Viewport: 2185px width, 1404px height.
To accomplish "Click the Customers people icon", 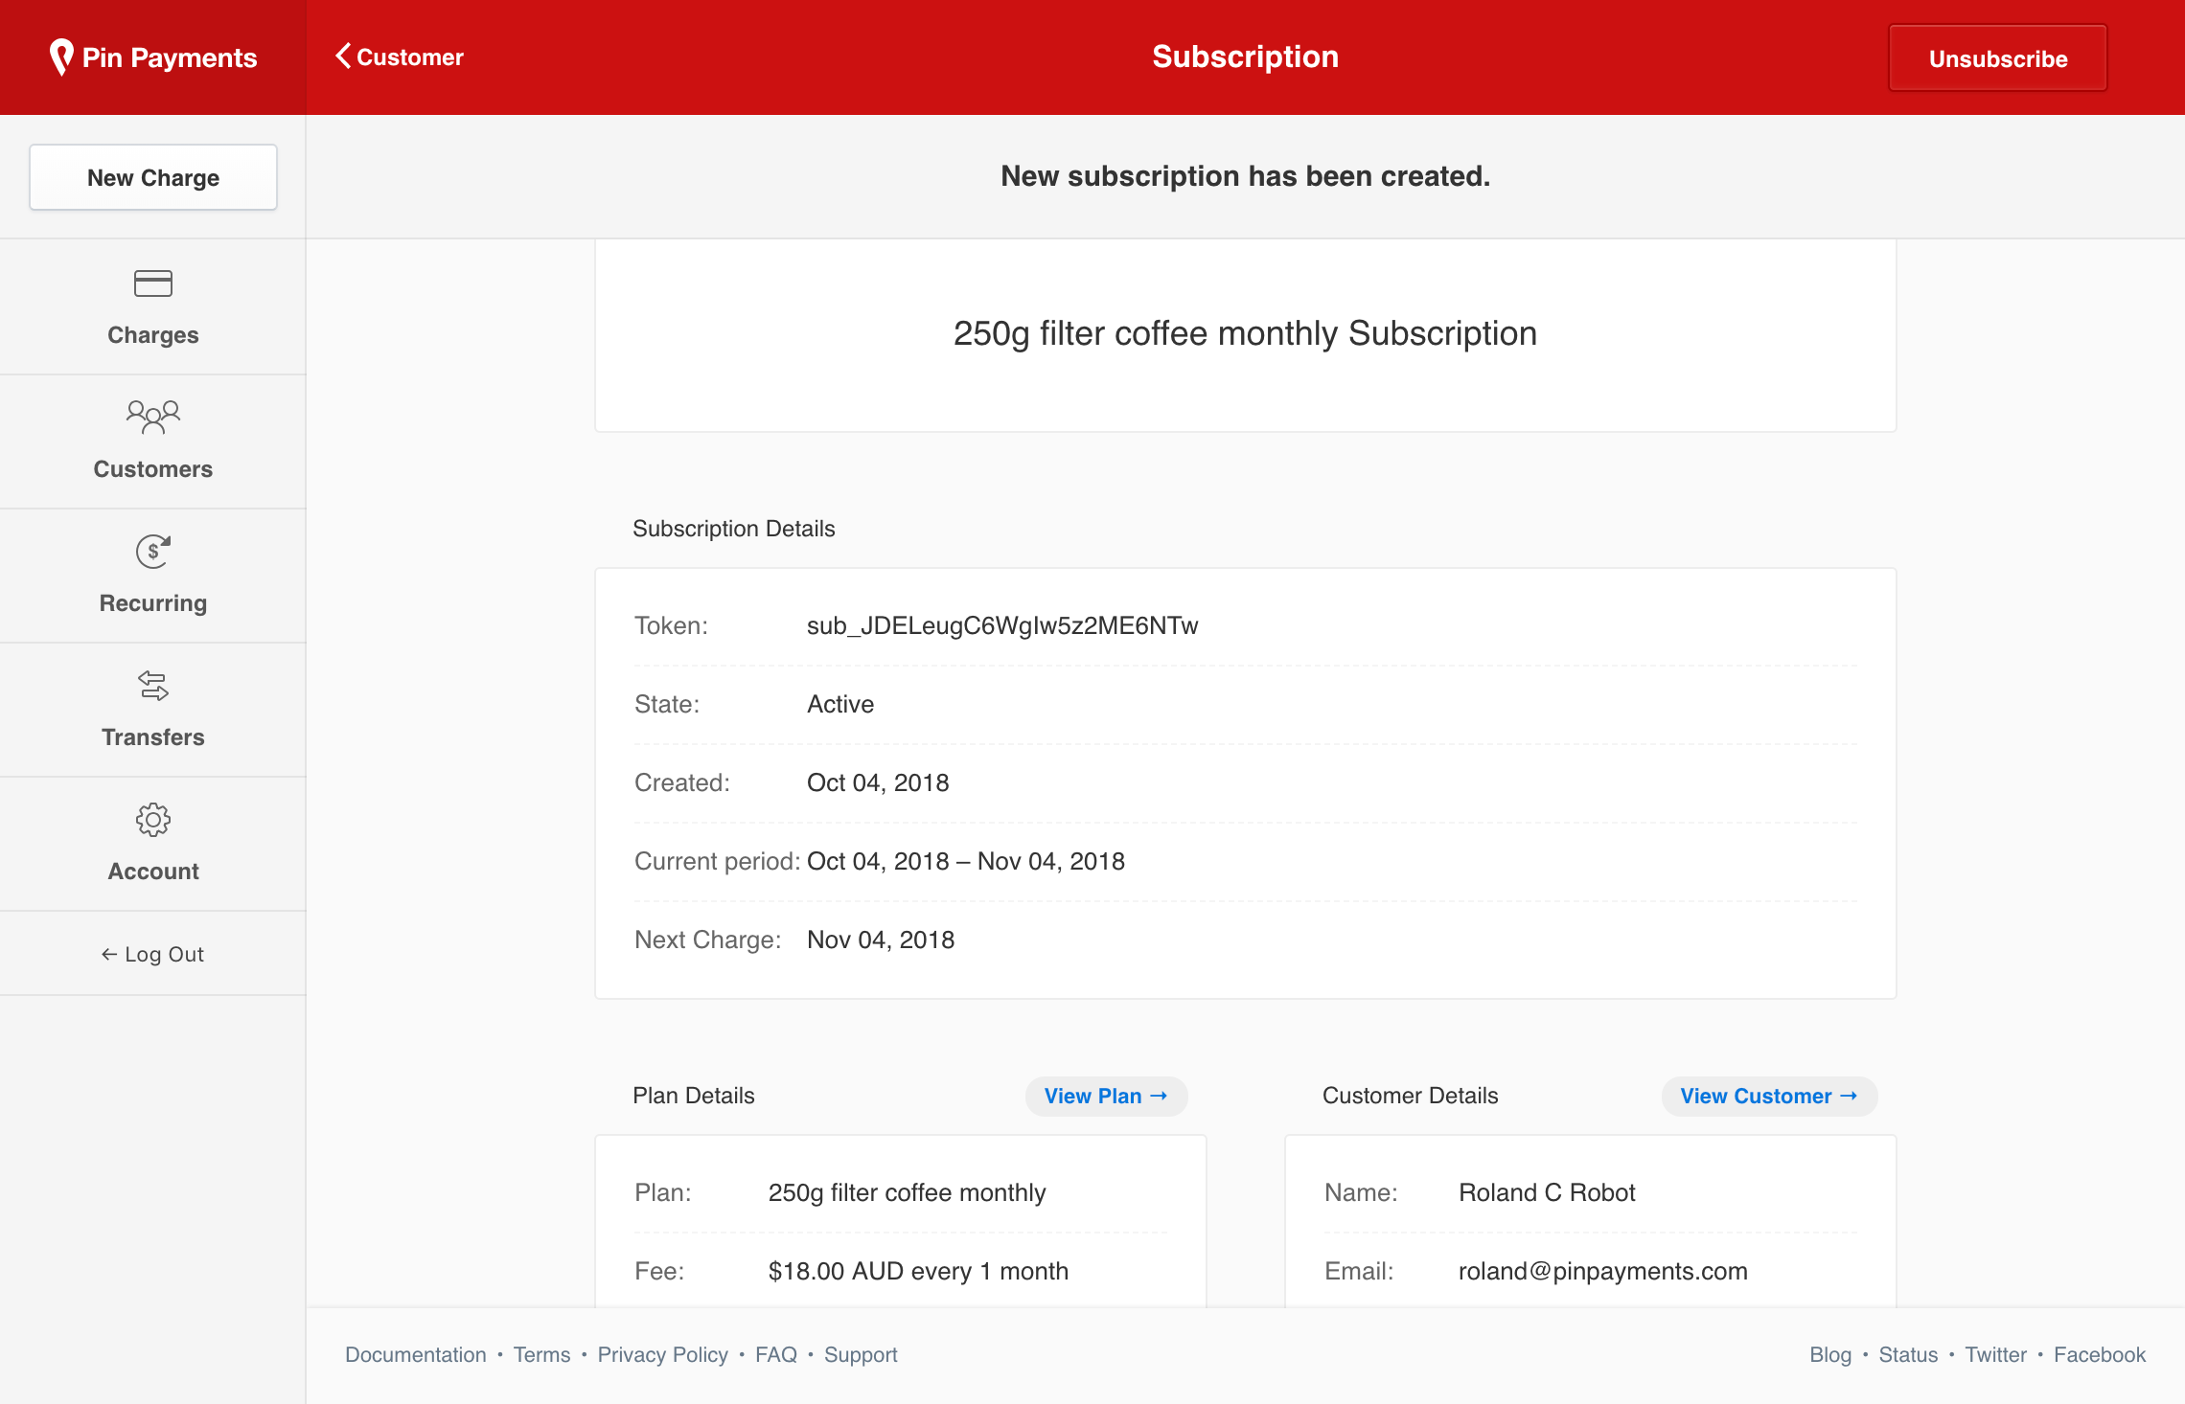I will (x=153, y=417).
